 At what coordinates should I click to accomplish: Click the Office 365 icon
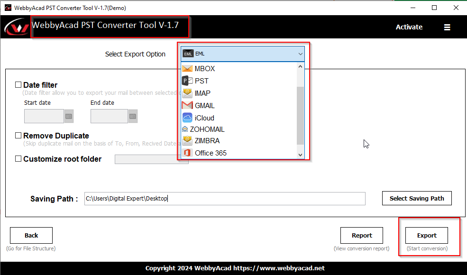coord(187,153)
